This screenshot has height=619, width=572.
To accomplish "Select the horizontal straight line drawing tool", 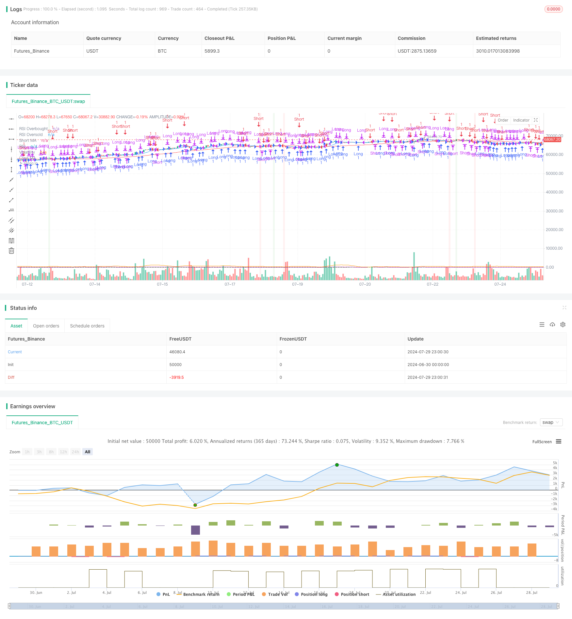I will click(11, 119).
